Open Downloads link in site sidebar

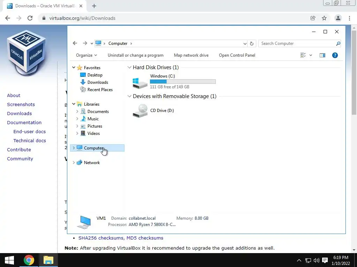click(20, 113)
